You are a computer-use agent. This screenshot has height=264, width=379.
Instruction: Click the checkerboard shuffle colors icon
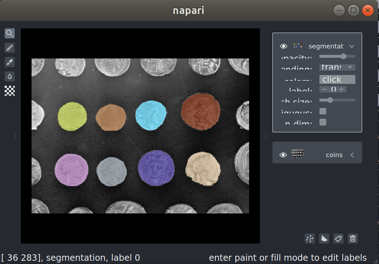[10, 91]
